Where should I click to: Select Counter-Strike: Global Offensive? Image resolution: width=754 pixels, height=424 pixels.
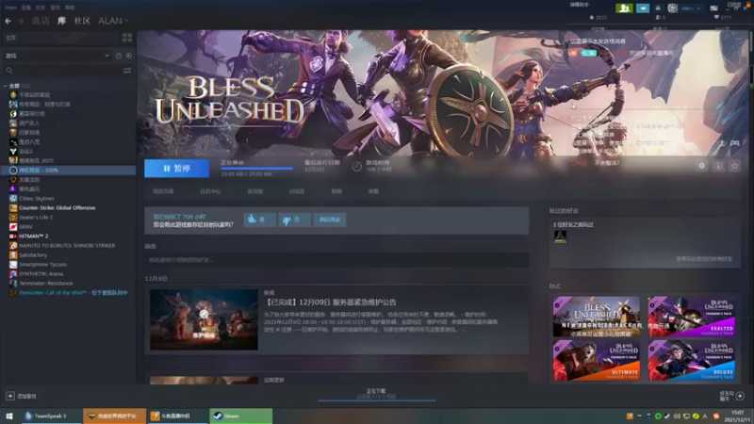[x=57, y=207]
